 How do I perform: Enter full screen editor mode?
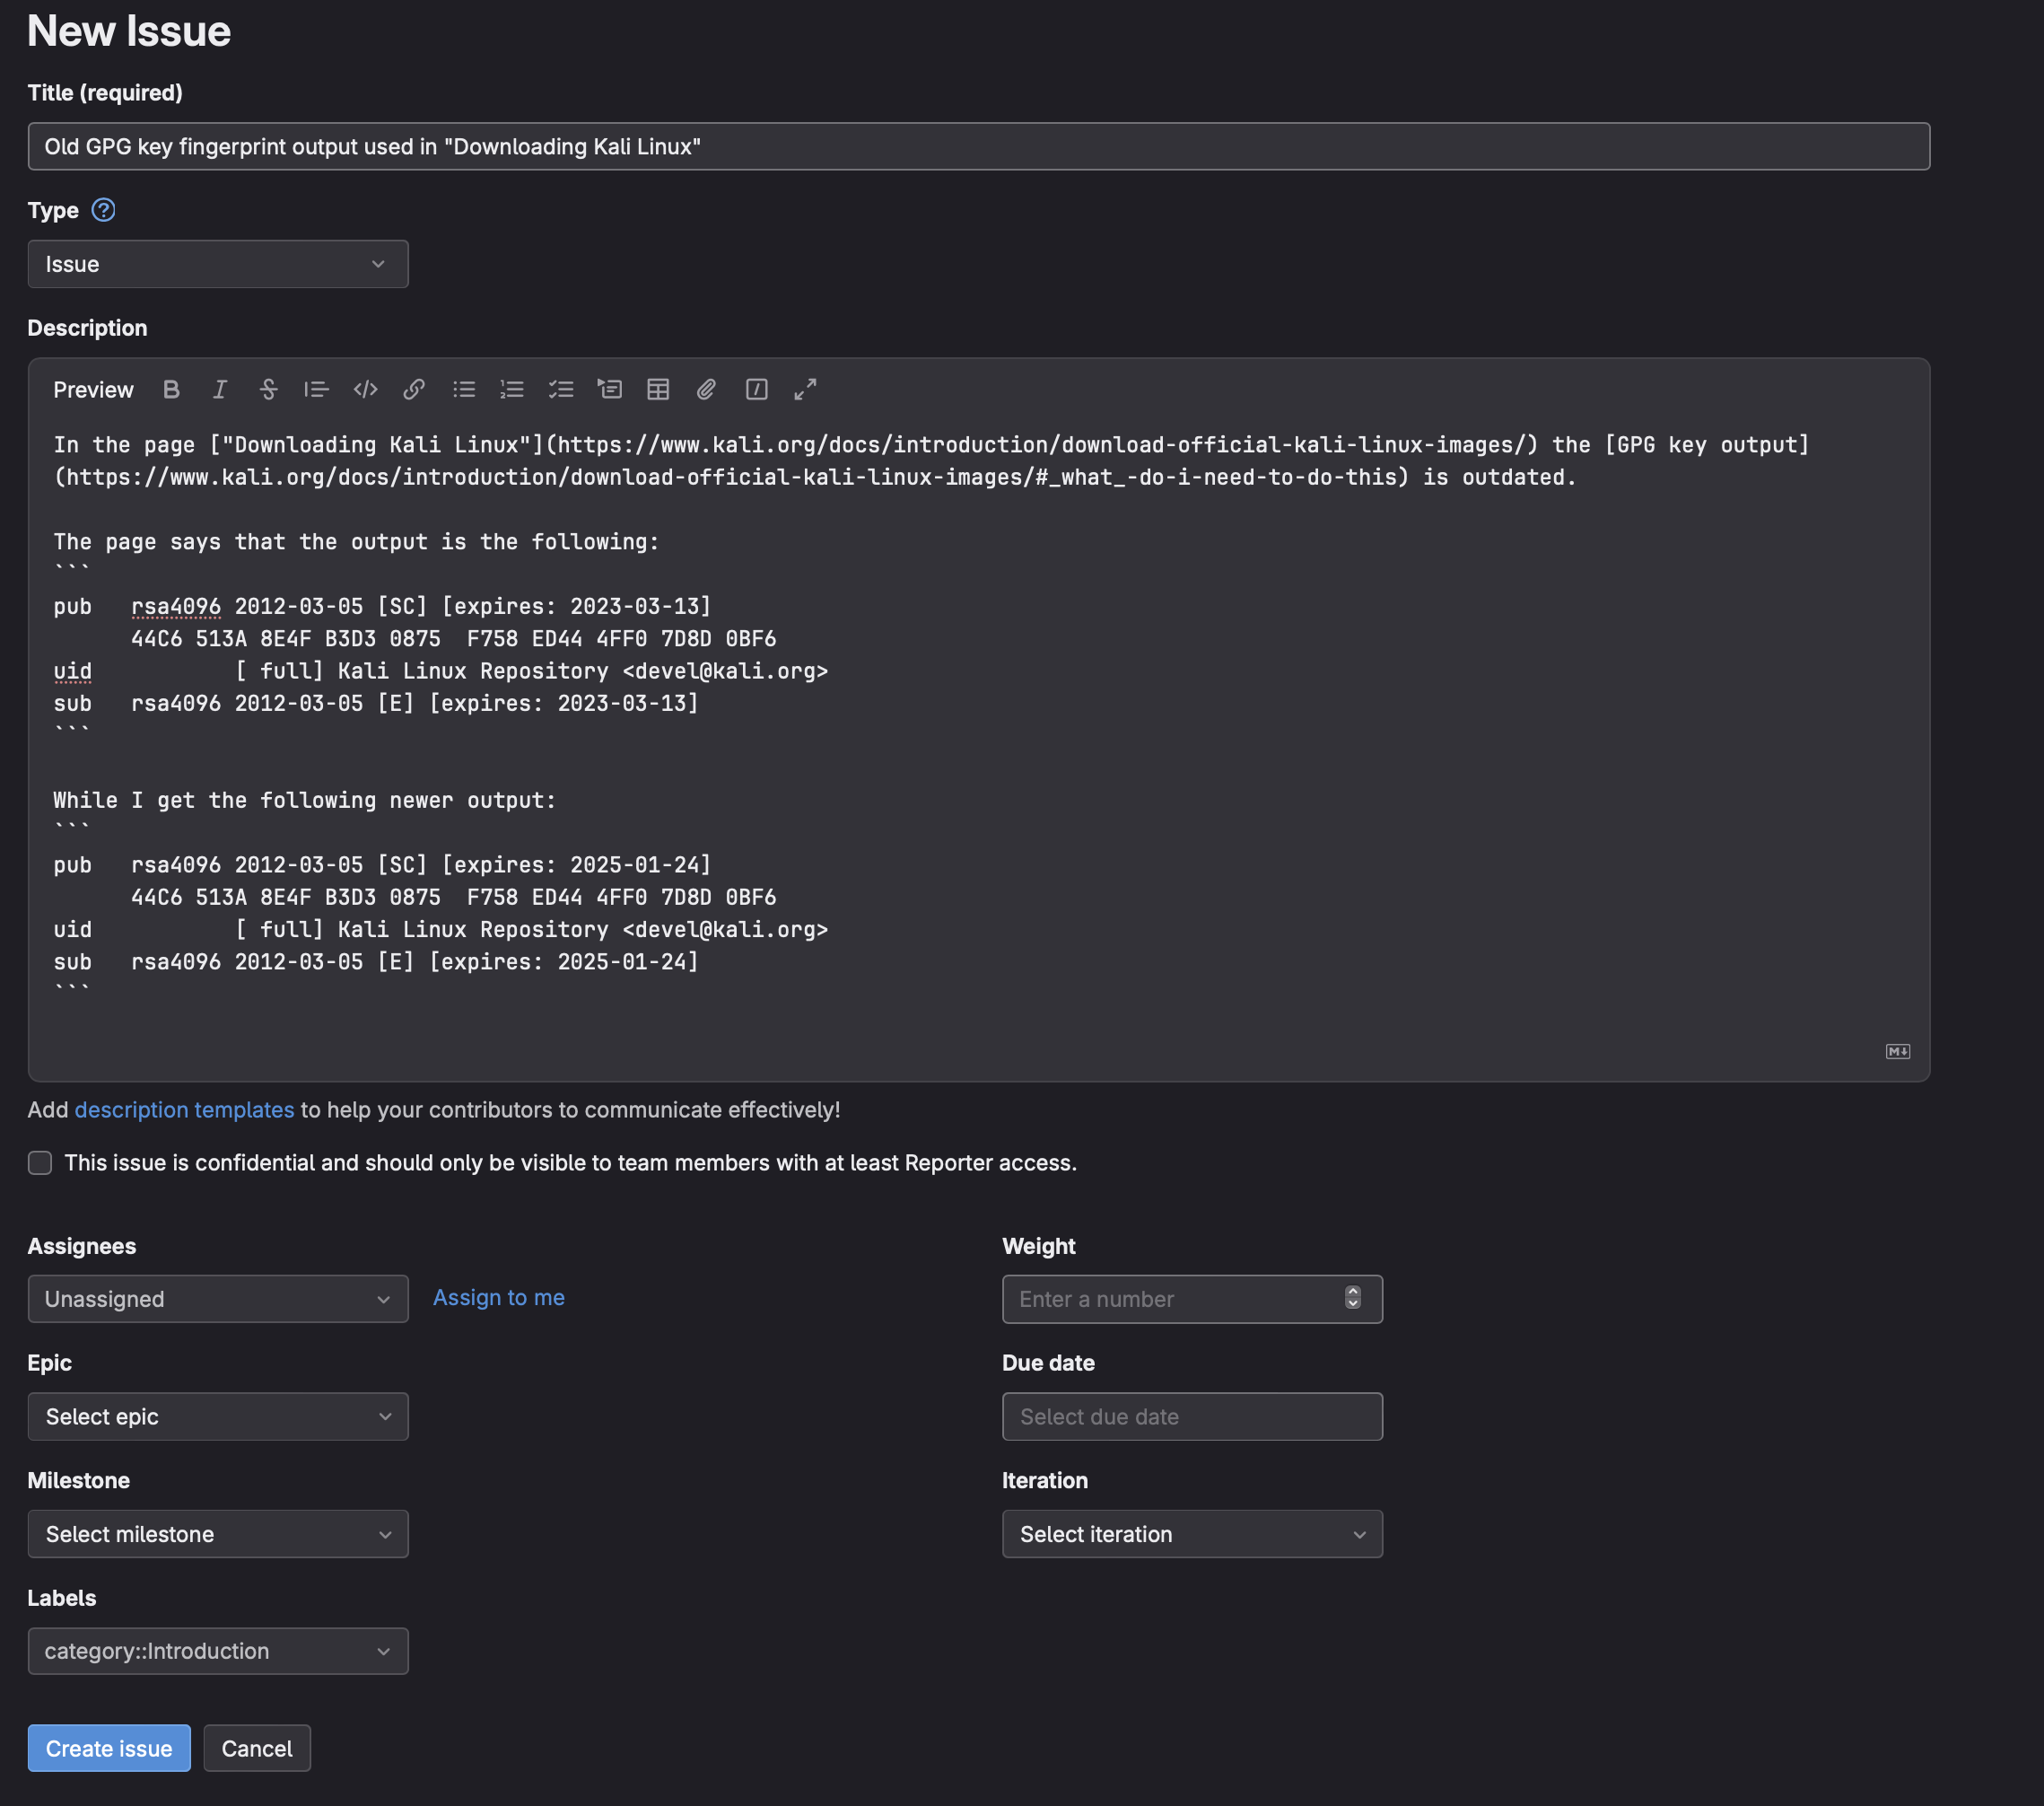coord(805,390)
